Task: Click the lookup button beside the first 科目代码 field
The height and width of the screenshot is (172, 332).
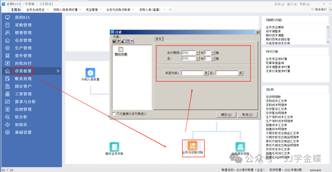Action: pyautogui.click(x=206, y=73)
